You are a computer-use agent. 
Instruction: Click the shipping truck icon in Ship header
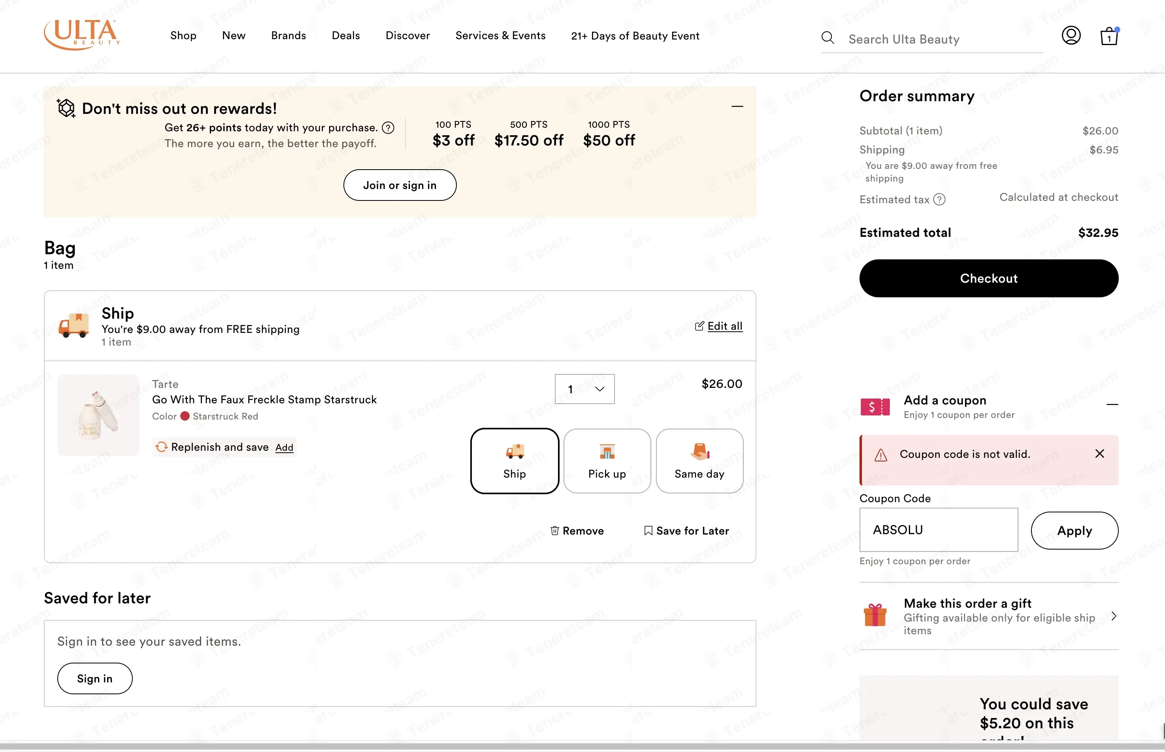(74, 325)
